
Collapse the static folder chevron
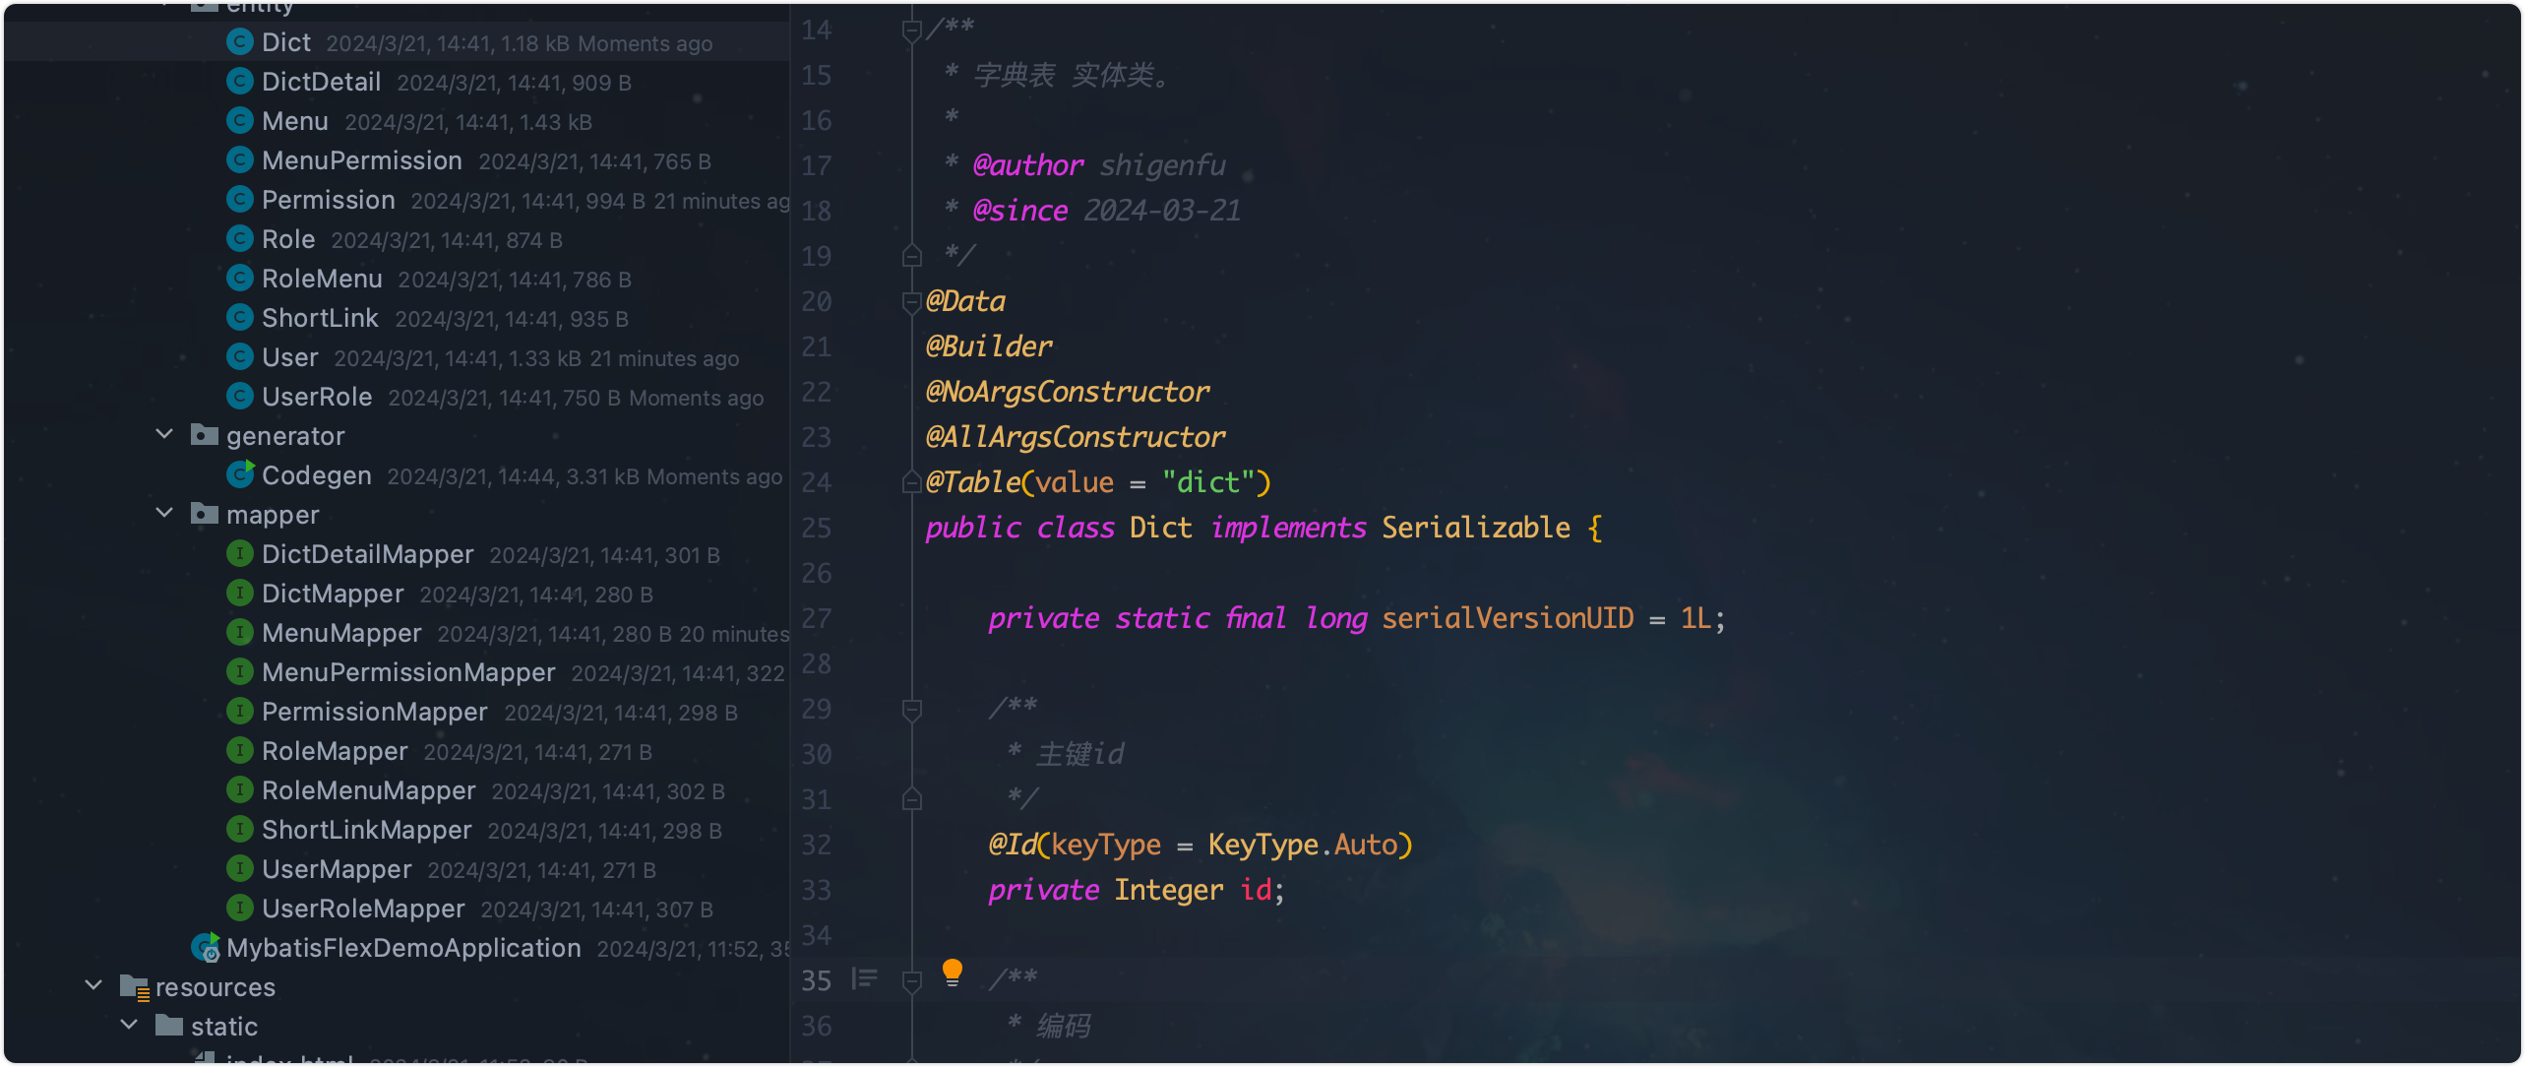click(129, 1026)
